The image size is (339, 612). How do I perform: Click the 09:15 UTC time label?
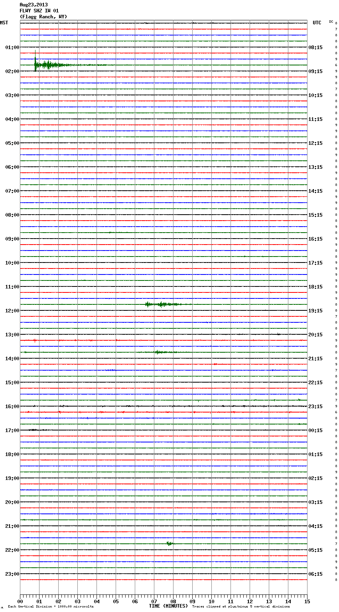[x=315, y=71]
